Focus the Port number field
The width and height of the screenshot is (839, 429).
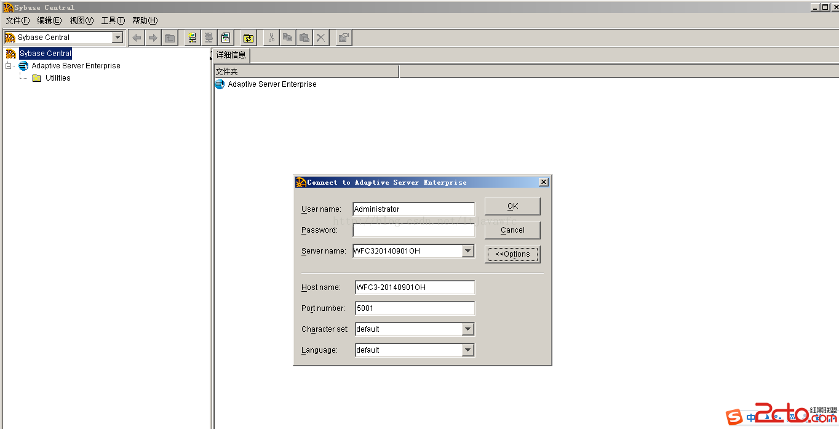[415, 308]
